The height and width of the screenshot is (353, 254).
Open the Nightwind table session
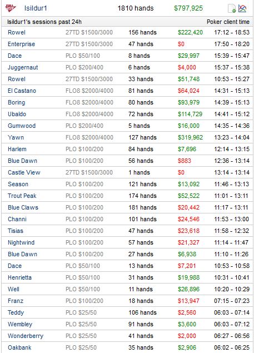(x=21, y=243)
